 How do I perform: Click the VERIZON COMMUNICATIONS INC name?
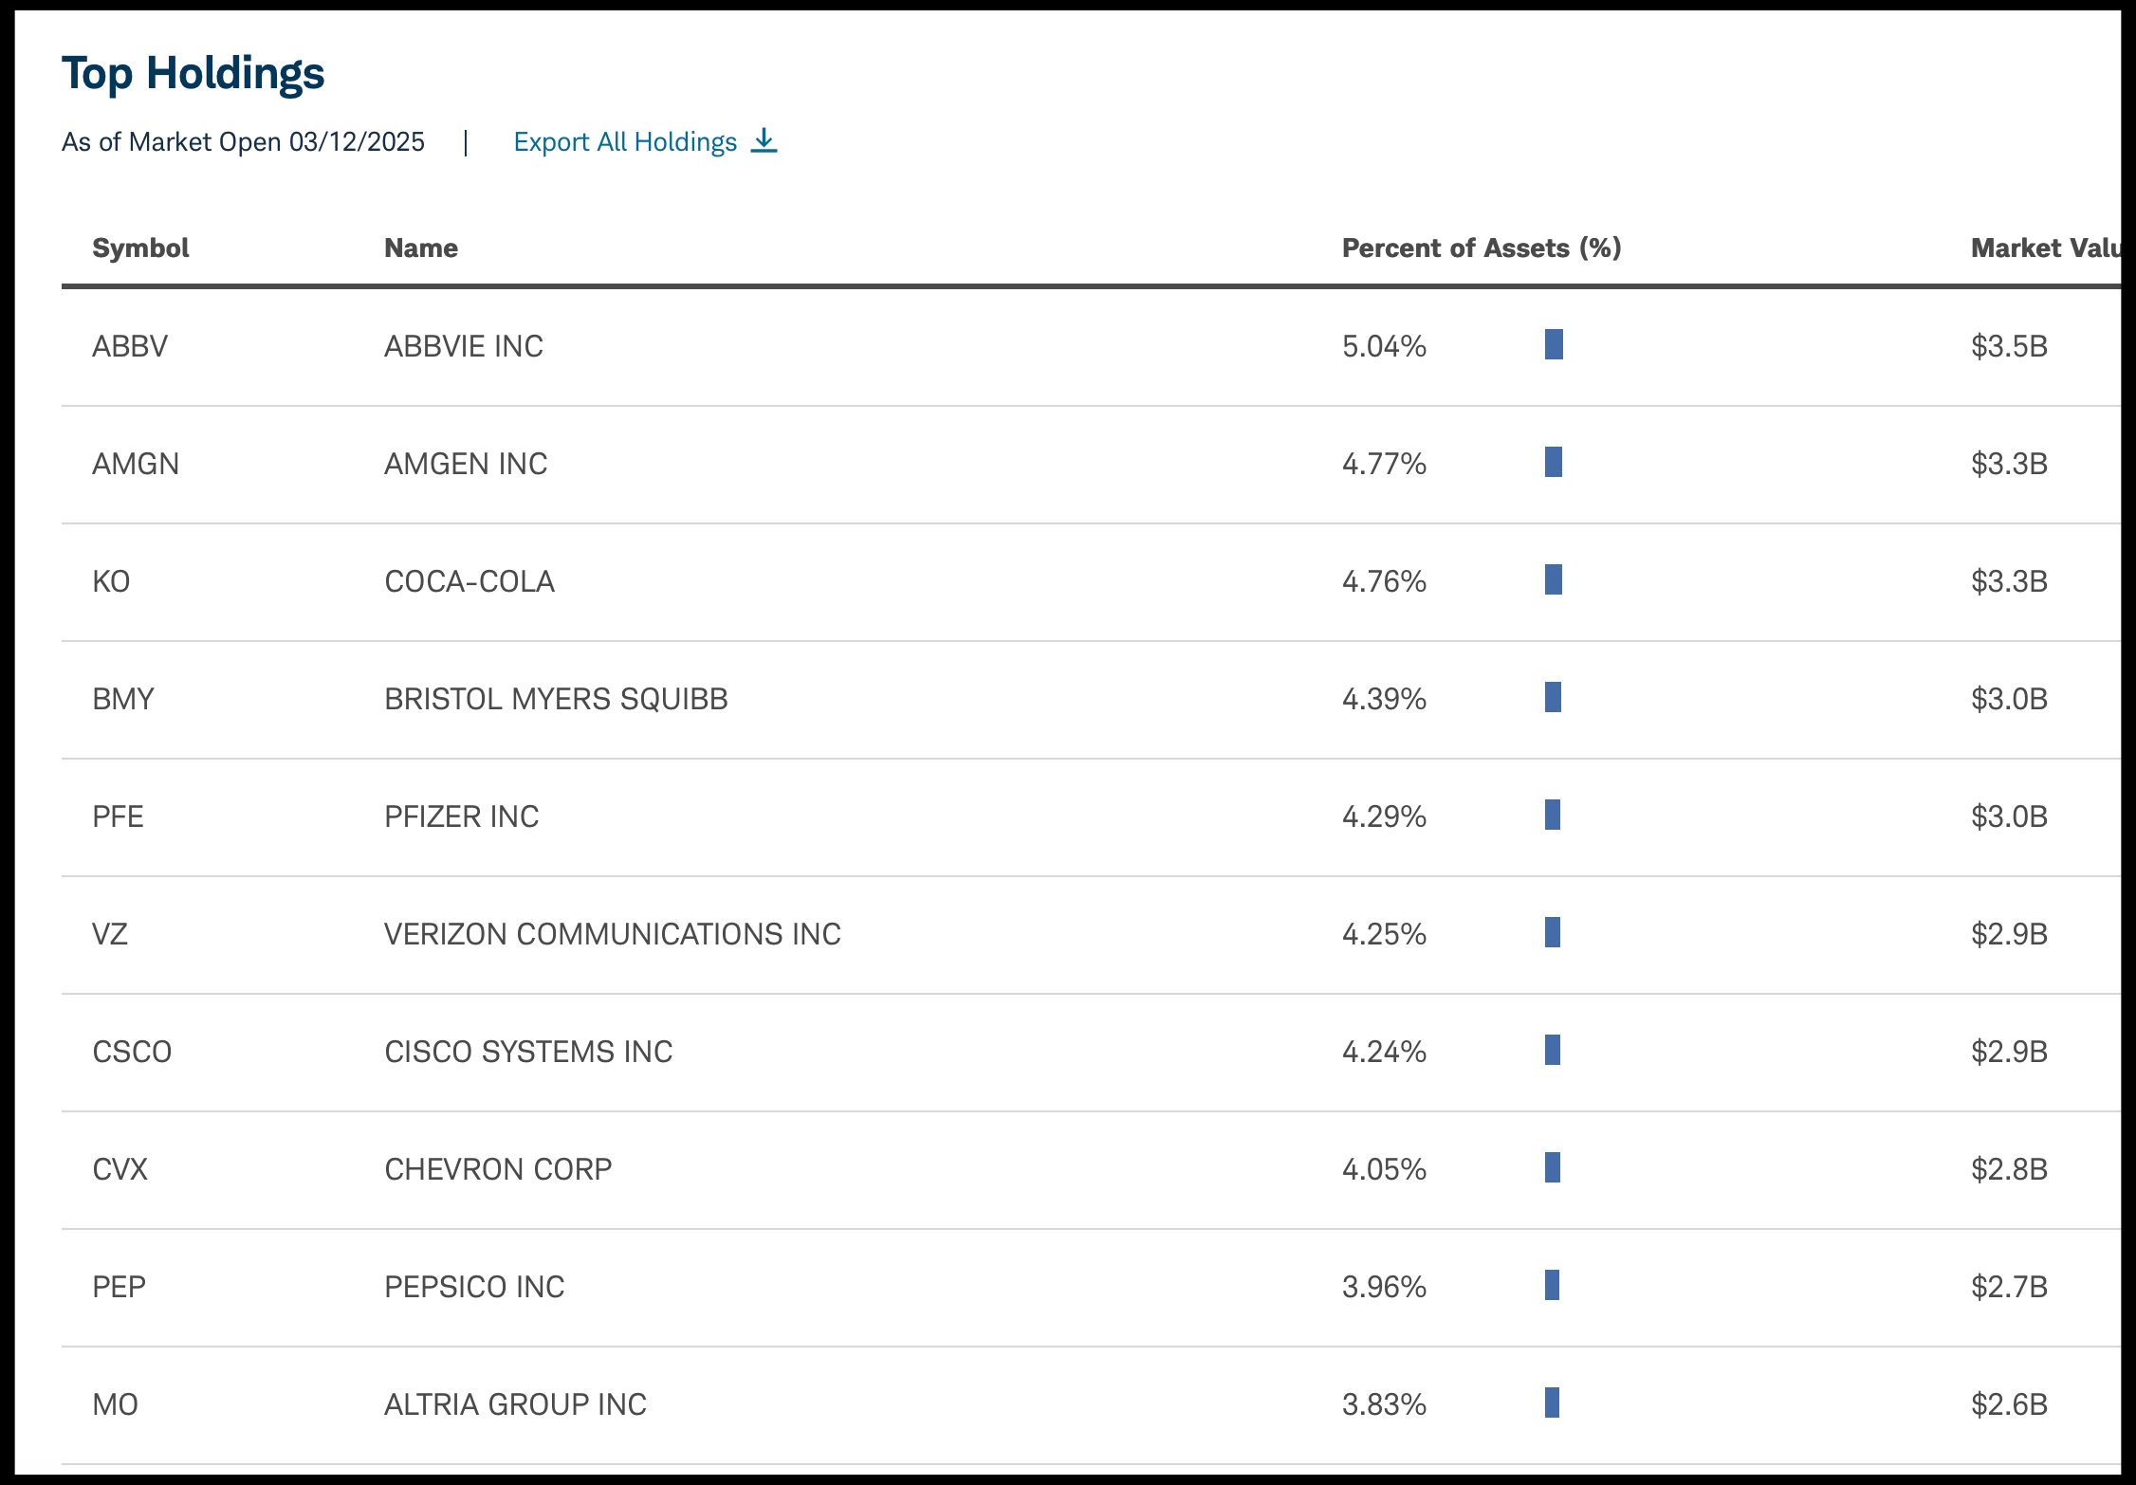tap(612, 934)
